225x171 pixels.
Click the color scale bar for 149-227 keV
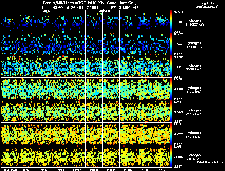(x=171, y=22)
